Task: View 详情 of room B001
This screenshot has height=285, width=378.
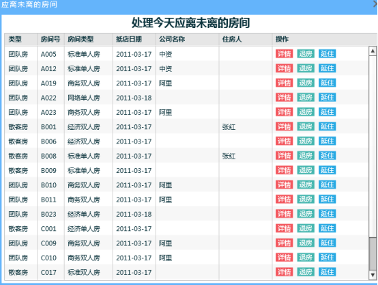Action: pyautogui.click(x=285, y=126)
